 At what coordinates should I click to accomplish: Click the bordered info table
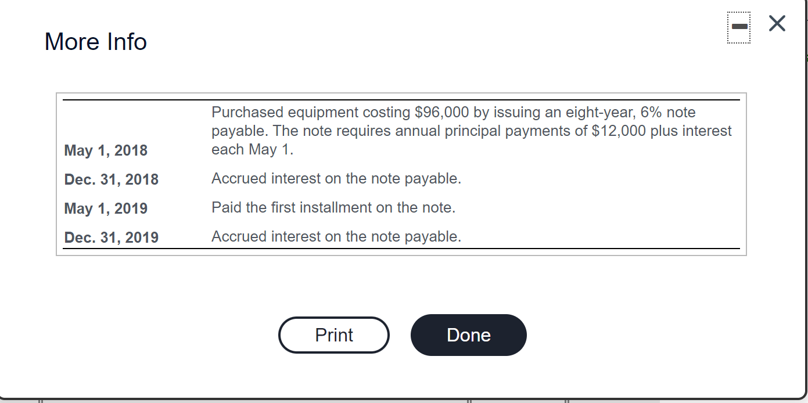click(401, 173)
